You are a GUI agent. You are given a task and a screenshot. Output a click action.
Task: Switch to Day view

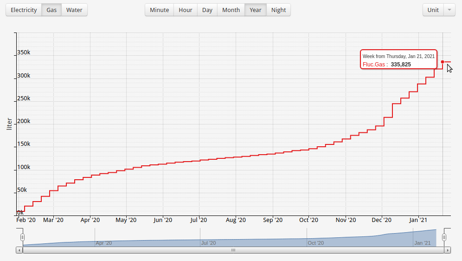(x=207, y=10)
